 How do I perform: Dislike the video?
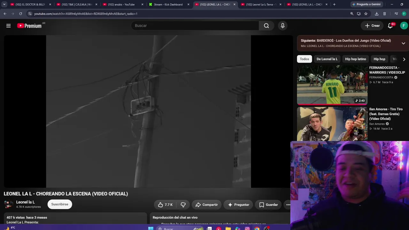[x=183, y=205]
